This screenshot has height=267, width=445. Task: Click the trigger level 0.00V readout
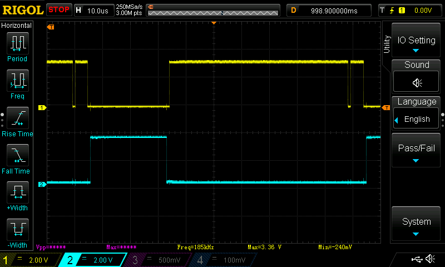tap(423, 11)
